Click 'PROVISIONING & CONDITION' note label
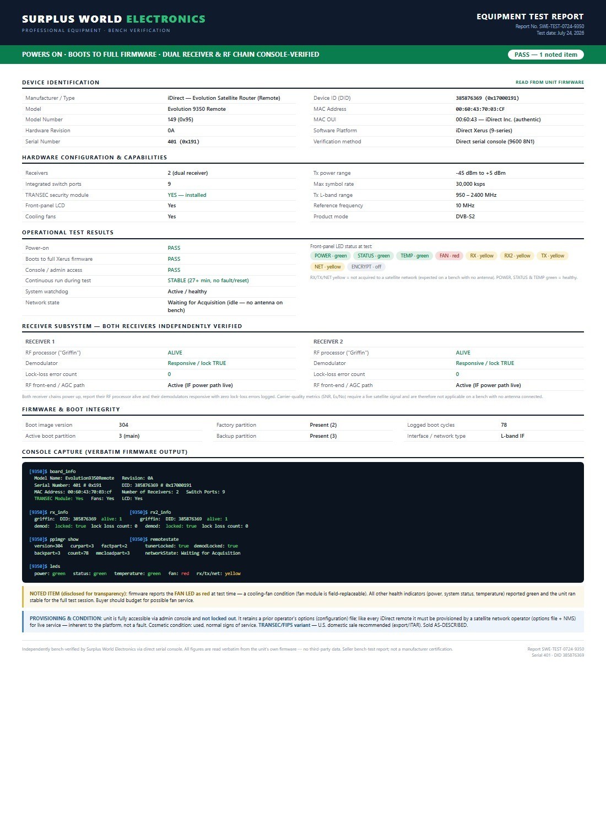 click(66, 619)
